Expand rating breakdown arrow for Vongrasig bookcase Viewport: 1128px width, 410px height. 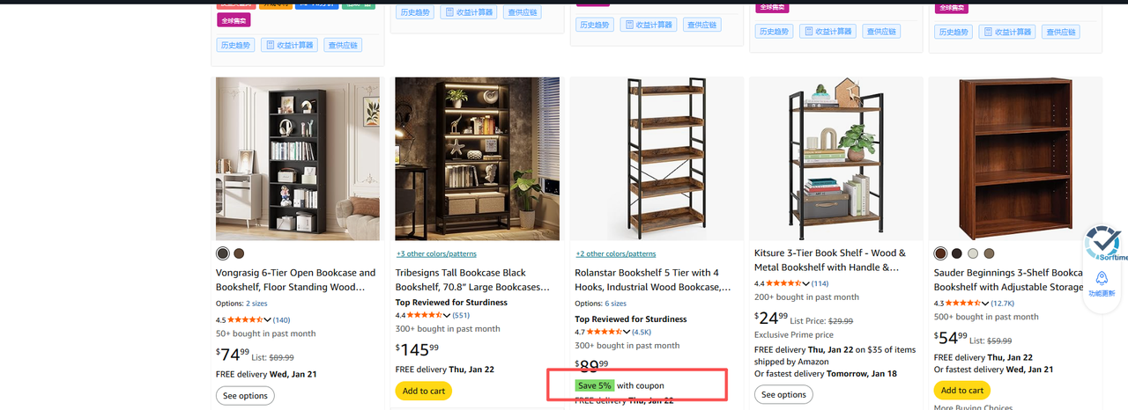point(268,320)
